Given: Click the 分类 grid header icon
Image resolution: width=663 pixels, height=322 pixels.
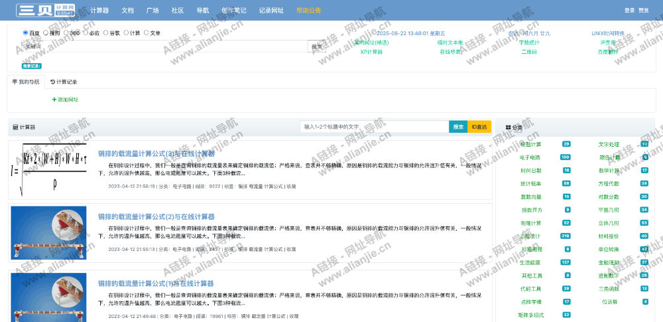Looking at the screenshot, I should pos(508,127).
